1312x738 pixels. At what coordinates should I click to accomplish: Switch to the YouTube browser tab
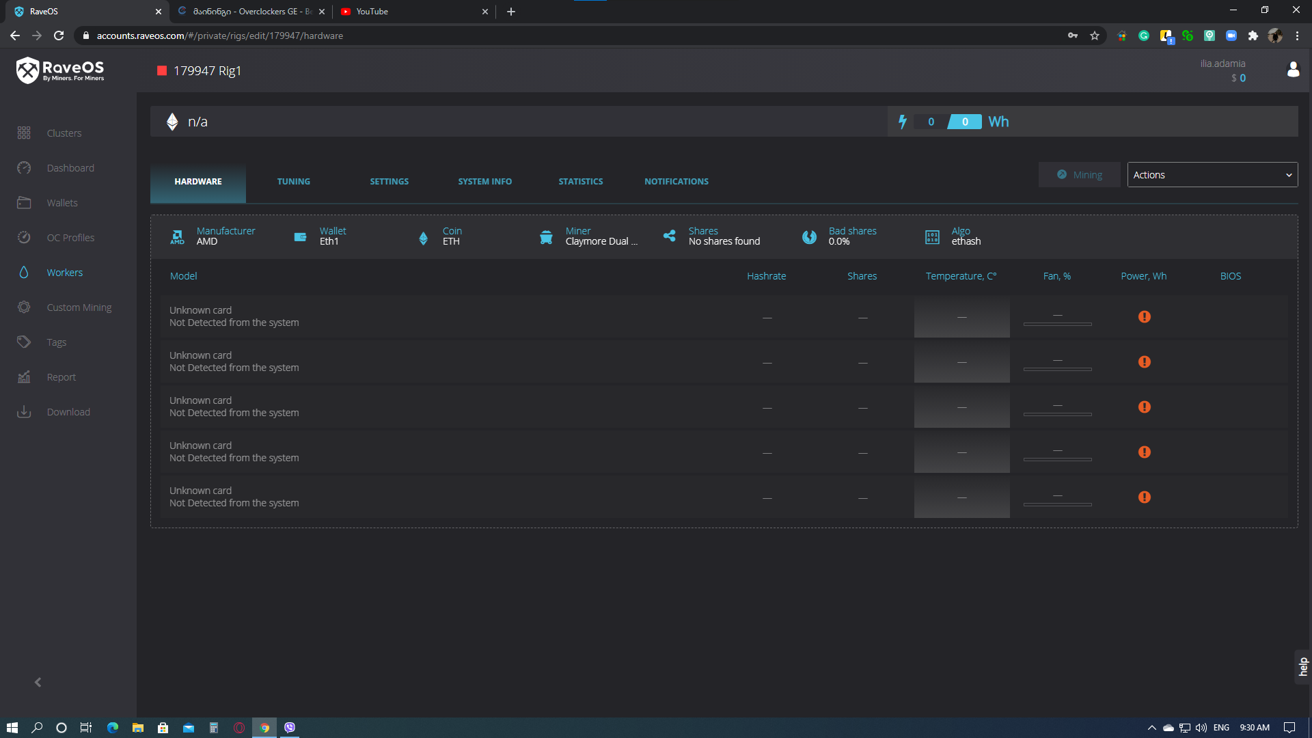413,12
